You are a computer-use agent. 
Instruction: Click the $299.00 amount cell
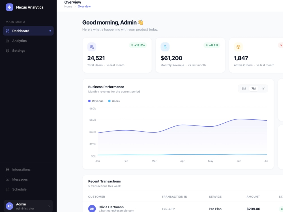pos(253,209)
